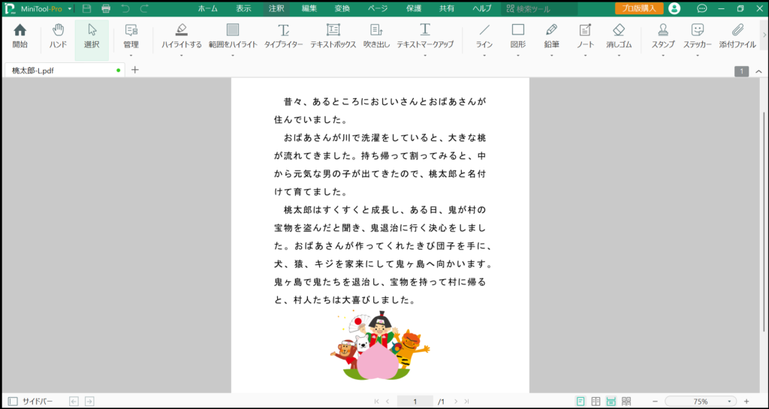Select the 図形 shape tool

pyautogui.click(x=518, y=37)
